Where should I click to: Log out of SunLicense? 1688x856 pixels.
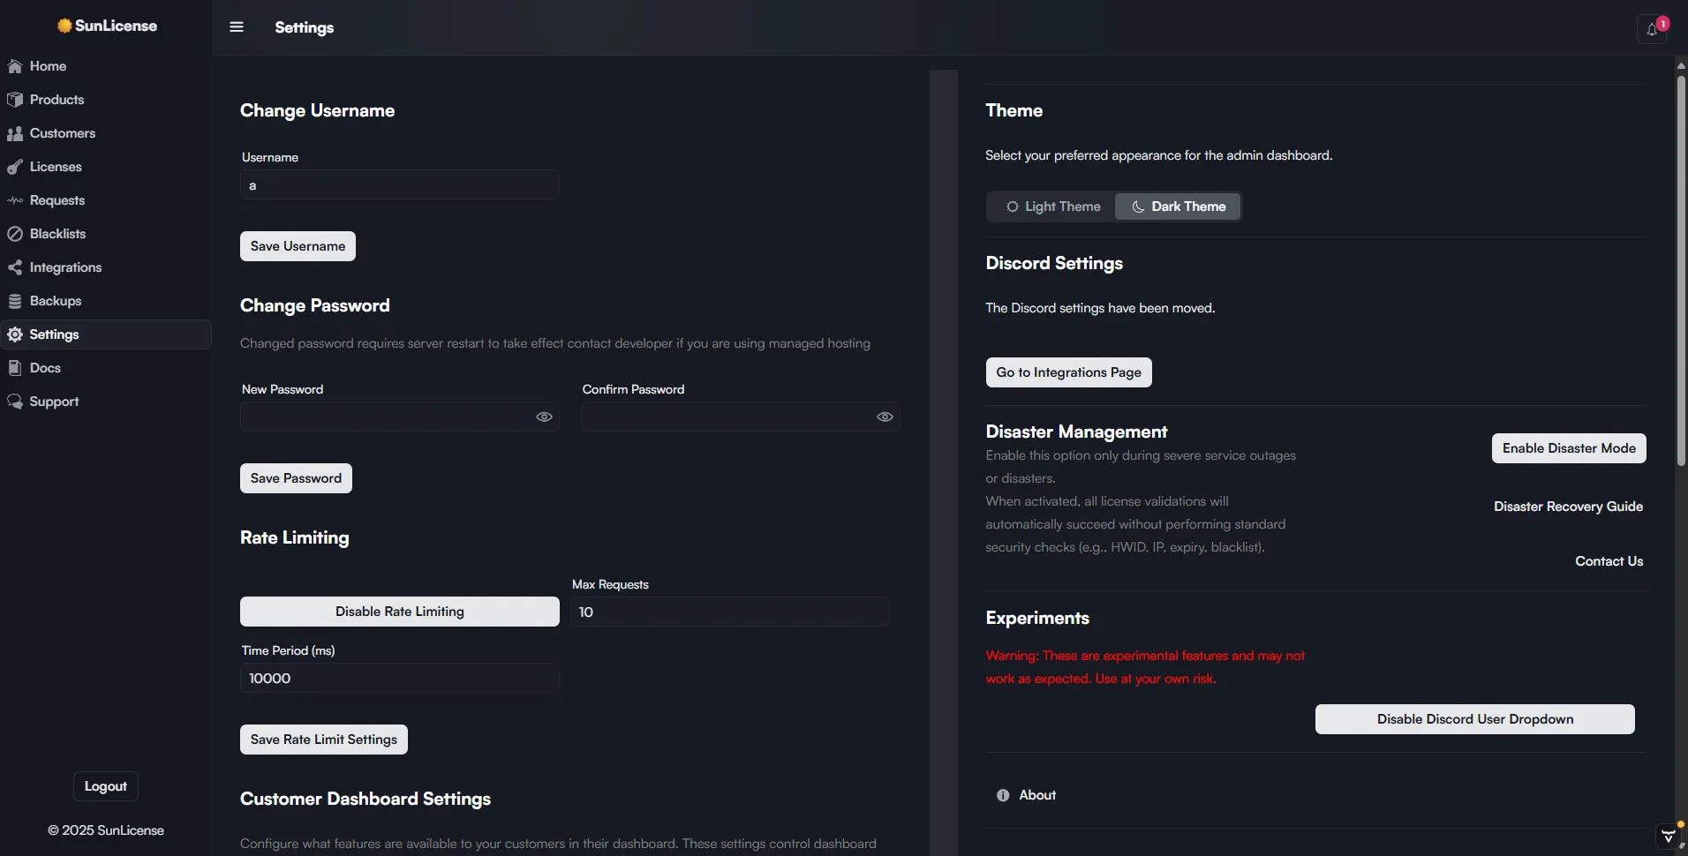coord(106,786)
